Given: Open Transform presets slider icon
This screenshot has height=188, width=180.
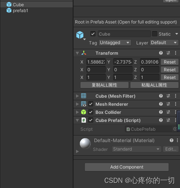Looking at the screenshot, I should coord(168,53).
